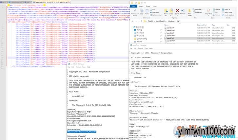This screenshot has height=140, width=238.
Task: Click the highlighted Microsoft NTamd64 line
Action: pos(82,132)
